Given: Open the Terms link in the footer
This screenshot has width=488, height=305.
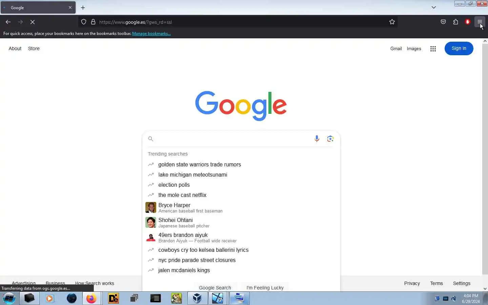Looking at the screenshot, I should 436,283.
